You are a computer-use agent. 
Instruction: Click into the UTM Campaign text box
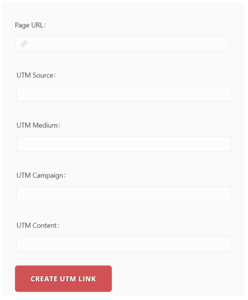tap(124, 194)
